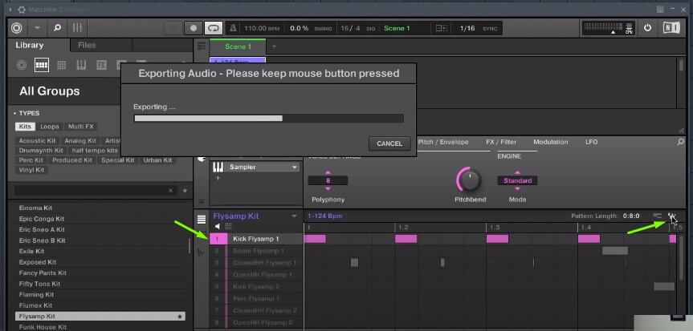Viewport: 693px width, 331px height.
Task: Select Einoma Kit in results list
Action: pos(100,208)
